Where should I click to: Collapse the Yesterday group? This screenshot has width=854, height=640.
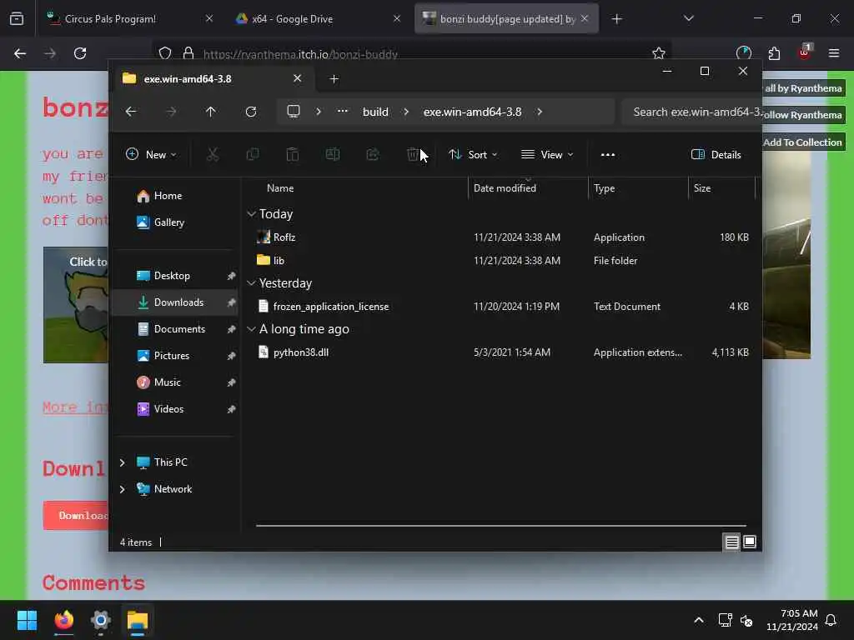(251, 283)
